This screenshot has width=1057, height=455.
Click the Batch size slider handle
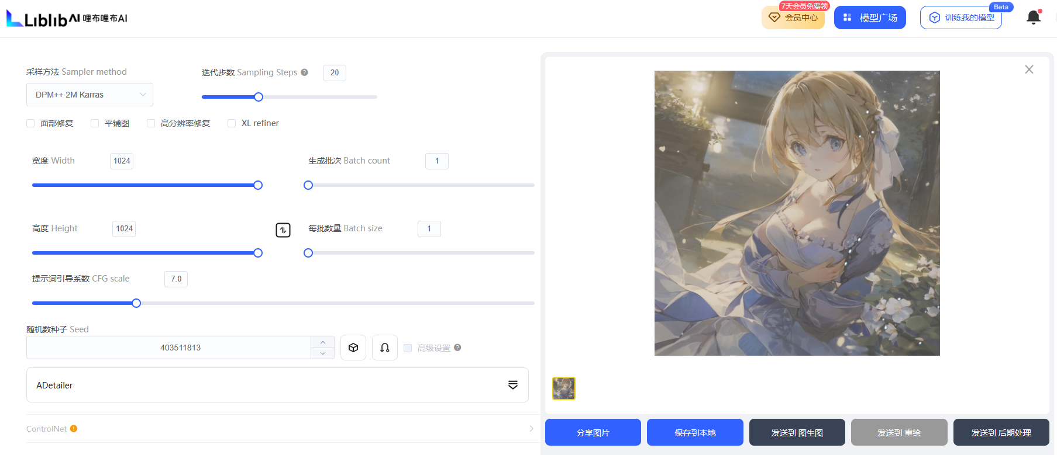coord(308,253)
